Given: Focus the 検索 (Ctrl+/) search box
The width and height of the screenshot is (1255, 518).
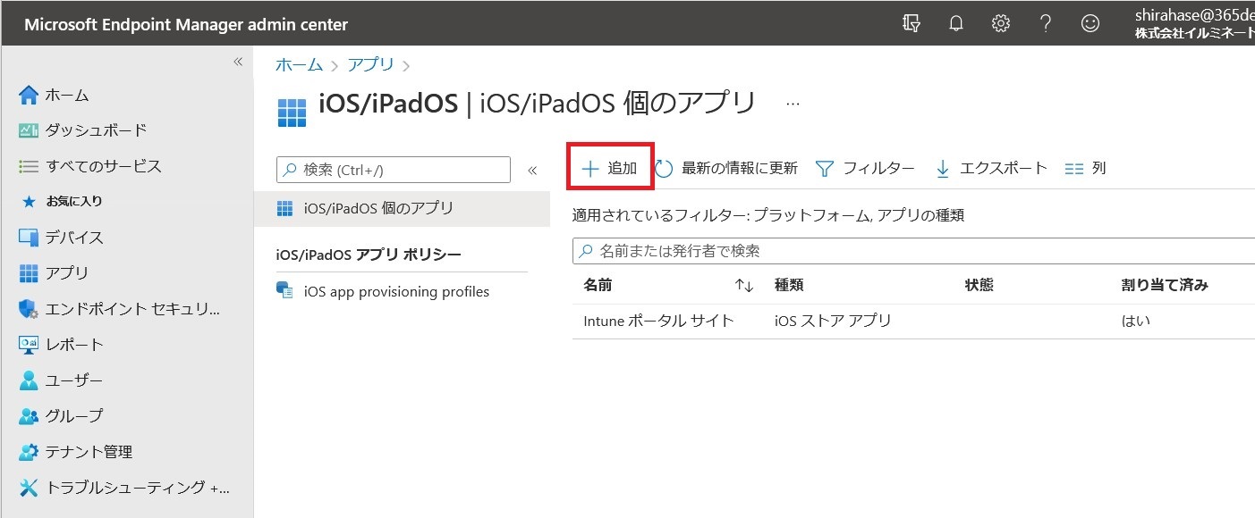Looking at the screenshot, I should pos(394,170).
